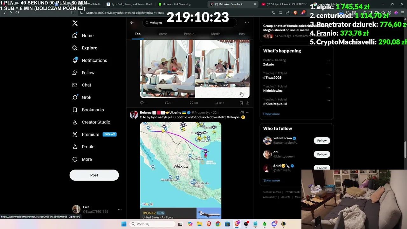
Task: Open Ewa account options menu
Action: [120, 209]
